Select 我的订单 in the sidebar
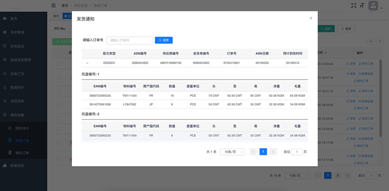 point(22,153)
